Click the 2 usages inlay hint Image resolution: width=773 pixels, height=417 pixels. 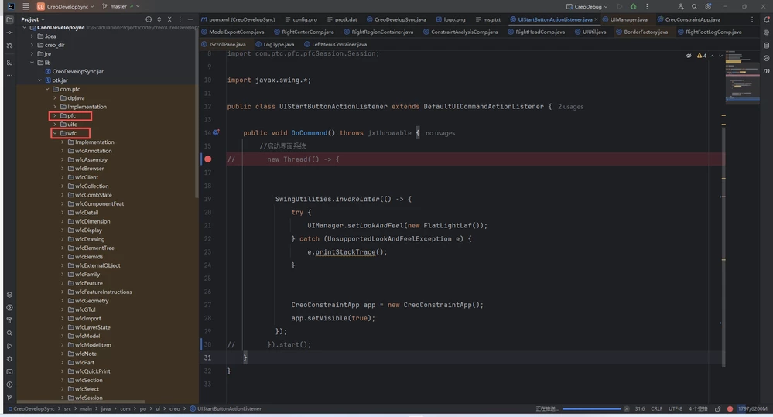[570, 107]
